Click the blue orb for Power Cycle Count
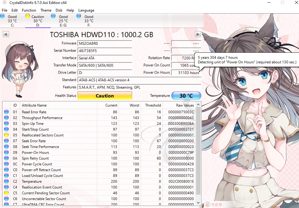Viewport: 299px width, 208px height. coord(6,164)
